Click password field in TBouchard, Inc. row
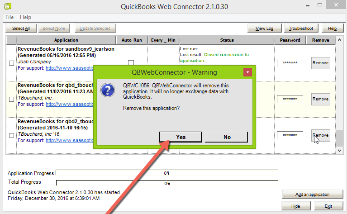Viewport: 347px width, 214px height. coord(290,99)
